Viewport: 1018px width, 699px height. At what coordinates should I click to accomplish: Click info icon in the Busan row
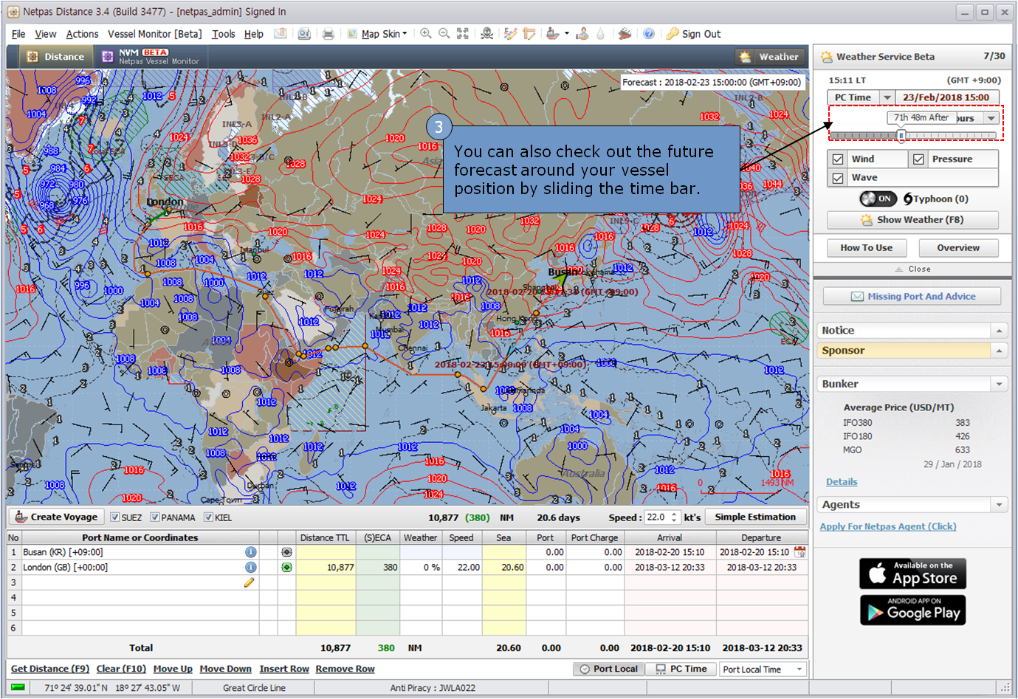pos(251,552)
